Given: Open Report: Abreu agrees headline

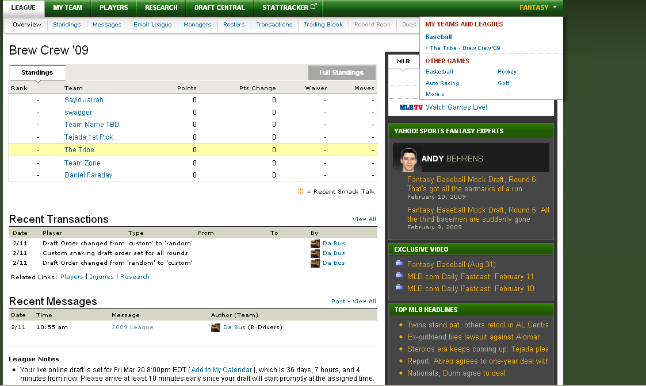Looking at the screenshot, I should 477,361.
